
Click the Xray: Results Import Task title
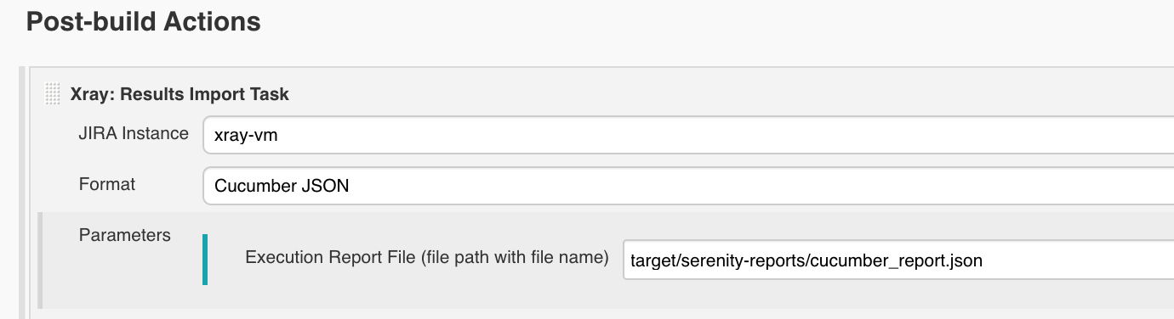coord(180,94)
